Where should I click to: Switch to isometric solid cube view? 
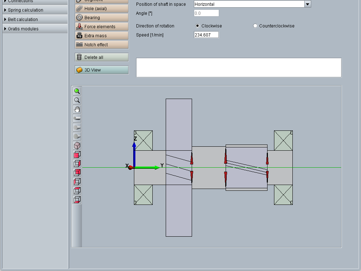pyautogui.click(x=77, y=146)
